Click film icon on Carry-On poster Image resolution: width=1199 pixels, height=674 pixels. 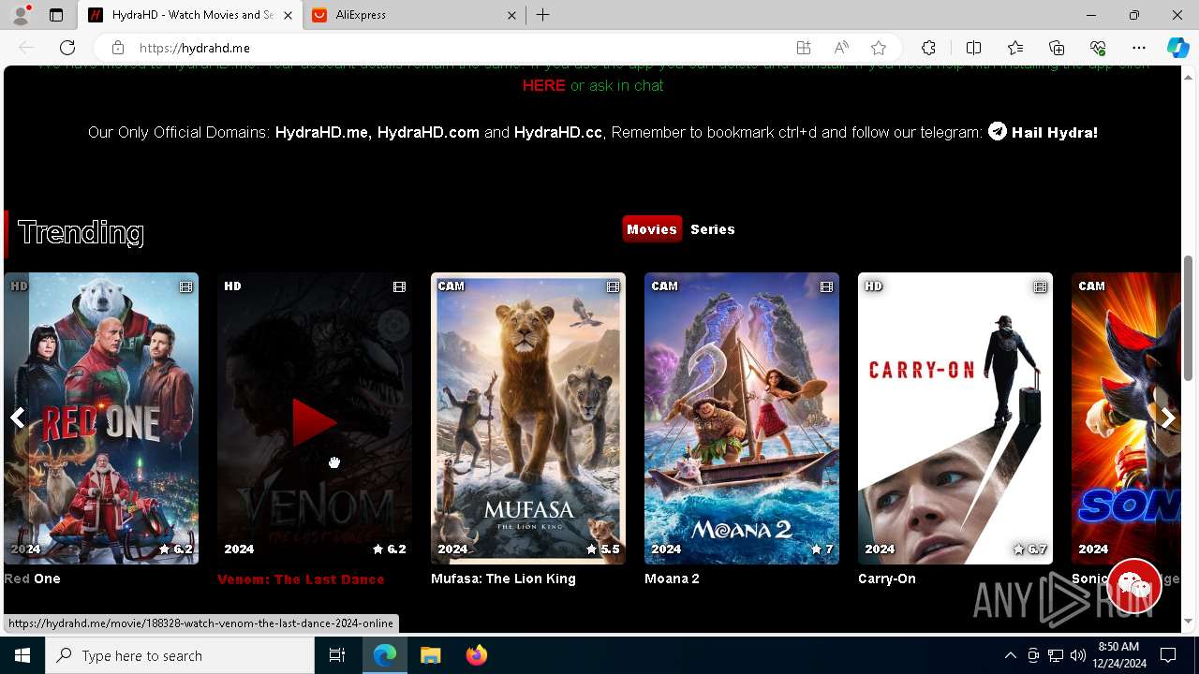(x=1040, y=286)
